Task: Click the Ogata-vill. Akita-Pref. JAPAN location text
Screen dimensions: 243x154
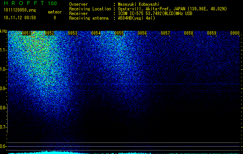Action: click(172, 9)
